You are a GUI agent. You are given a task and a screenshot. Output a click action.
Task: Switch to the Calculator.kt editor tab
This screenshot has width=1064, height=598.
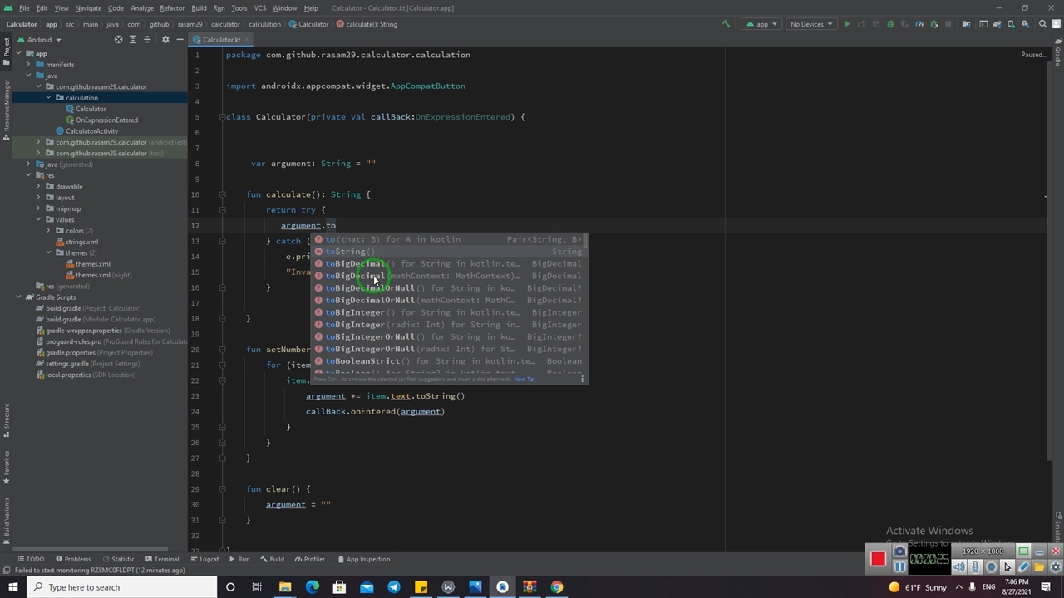221,40
